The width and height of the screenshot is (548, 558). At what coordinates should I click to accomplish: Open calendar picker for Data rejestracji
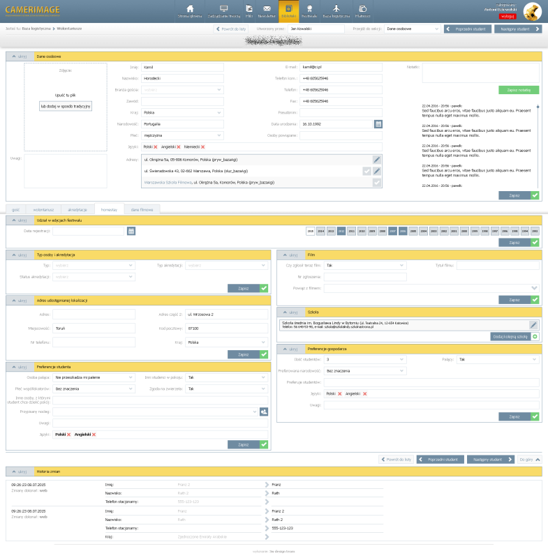coord(131,230)
